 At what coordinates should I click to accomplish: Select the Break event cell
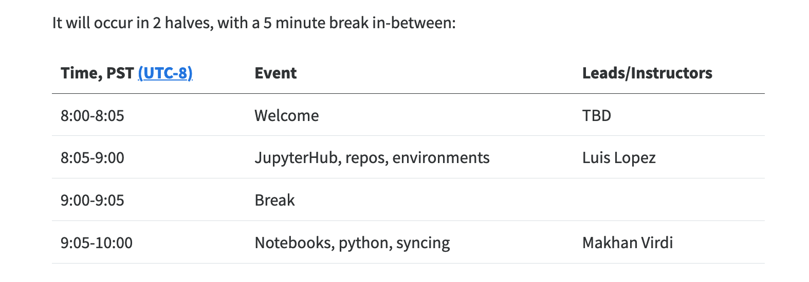click(275, 200)
